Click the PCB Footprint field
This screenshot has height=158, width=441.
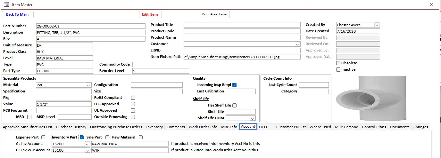point(64,111)
